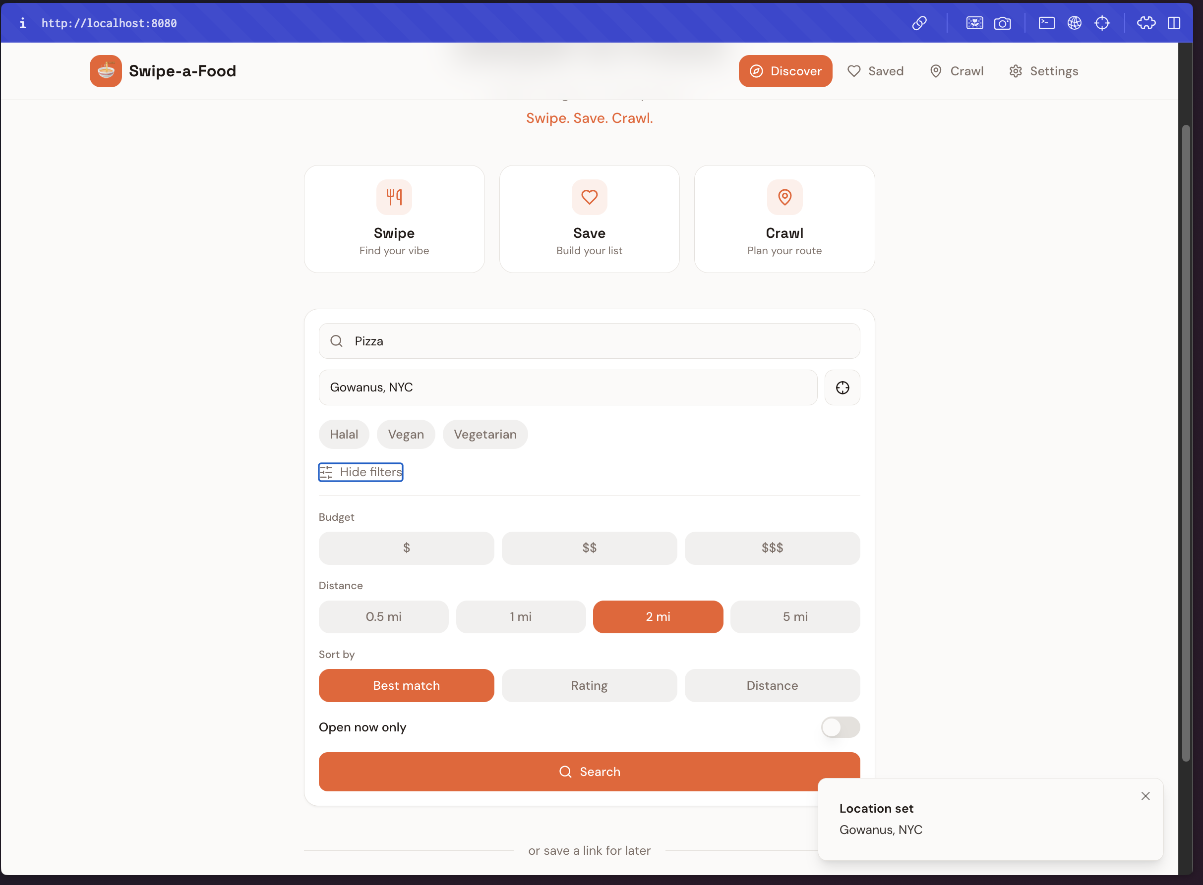1203x885 pixels.
Task: Go to the Crawl tab
Action: 956,71
